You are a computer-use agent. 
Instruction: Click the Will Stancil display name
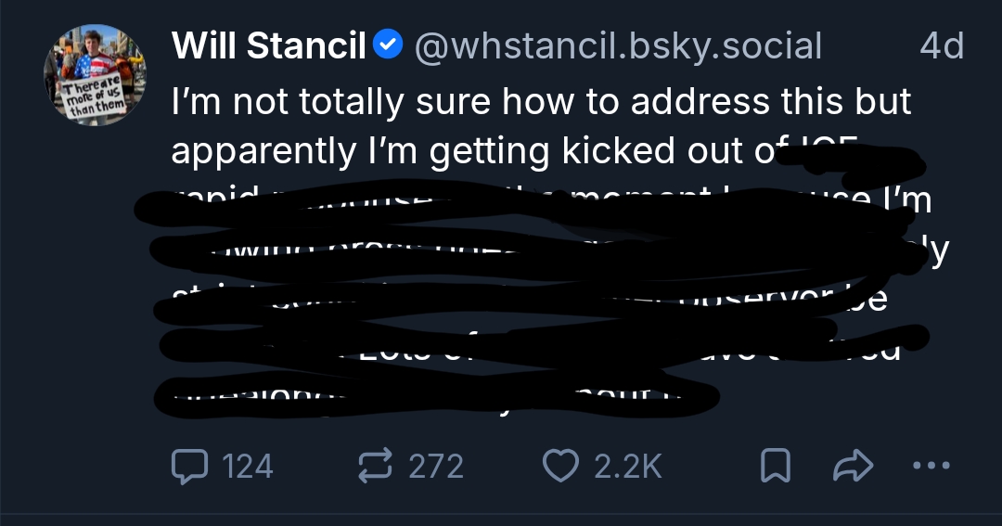tap(269, 45)
